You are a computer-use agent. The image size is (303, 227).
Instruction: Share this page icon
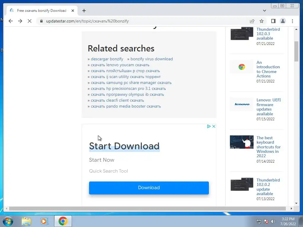[252, 21]
